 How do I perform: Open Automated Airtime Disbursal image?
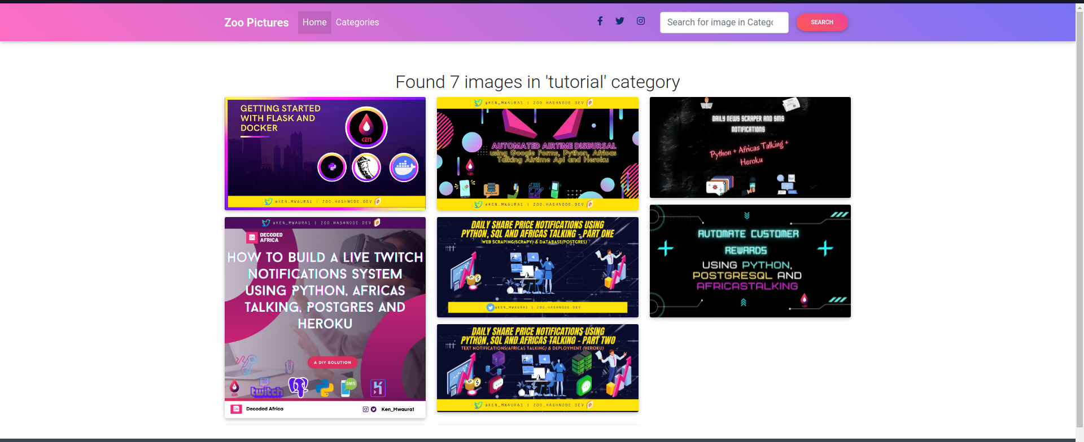(x=537, y=153)
